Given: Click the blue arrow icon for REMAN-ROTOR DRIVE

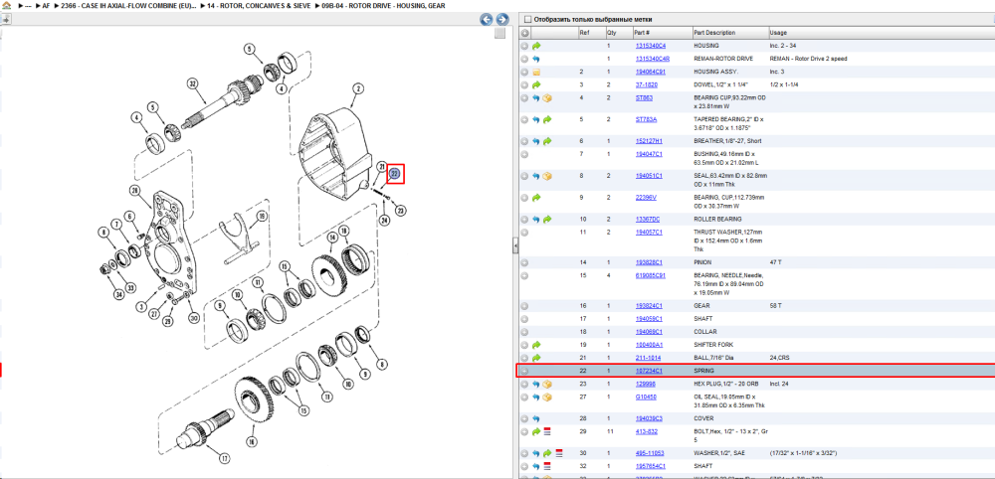Looking at the screenshot, I should (x=537, y=59).
